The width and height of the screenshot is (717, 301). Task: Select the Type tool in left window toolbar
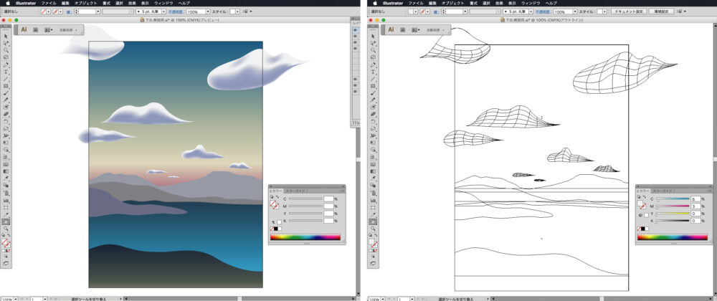coord(6,72)
